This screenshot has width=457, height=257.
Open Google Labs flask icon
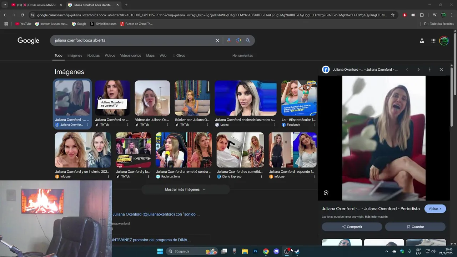[422, 41]
